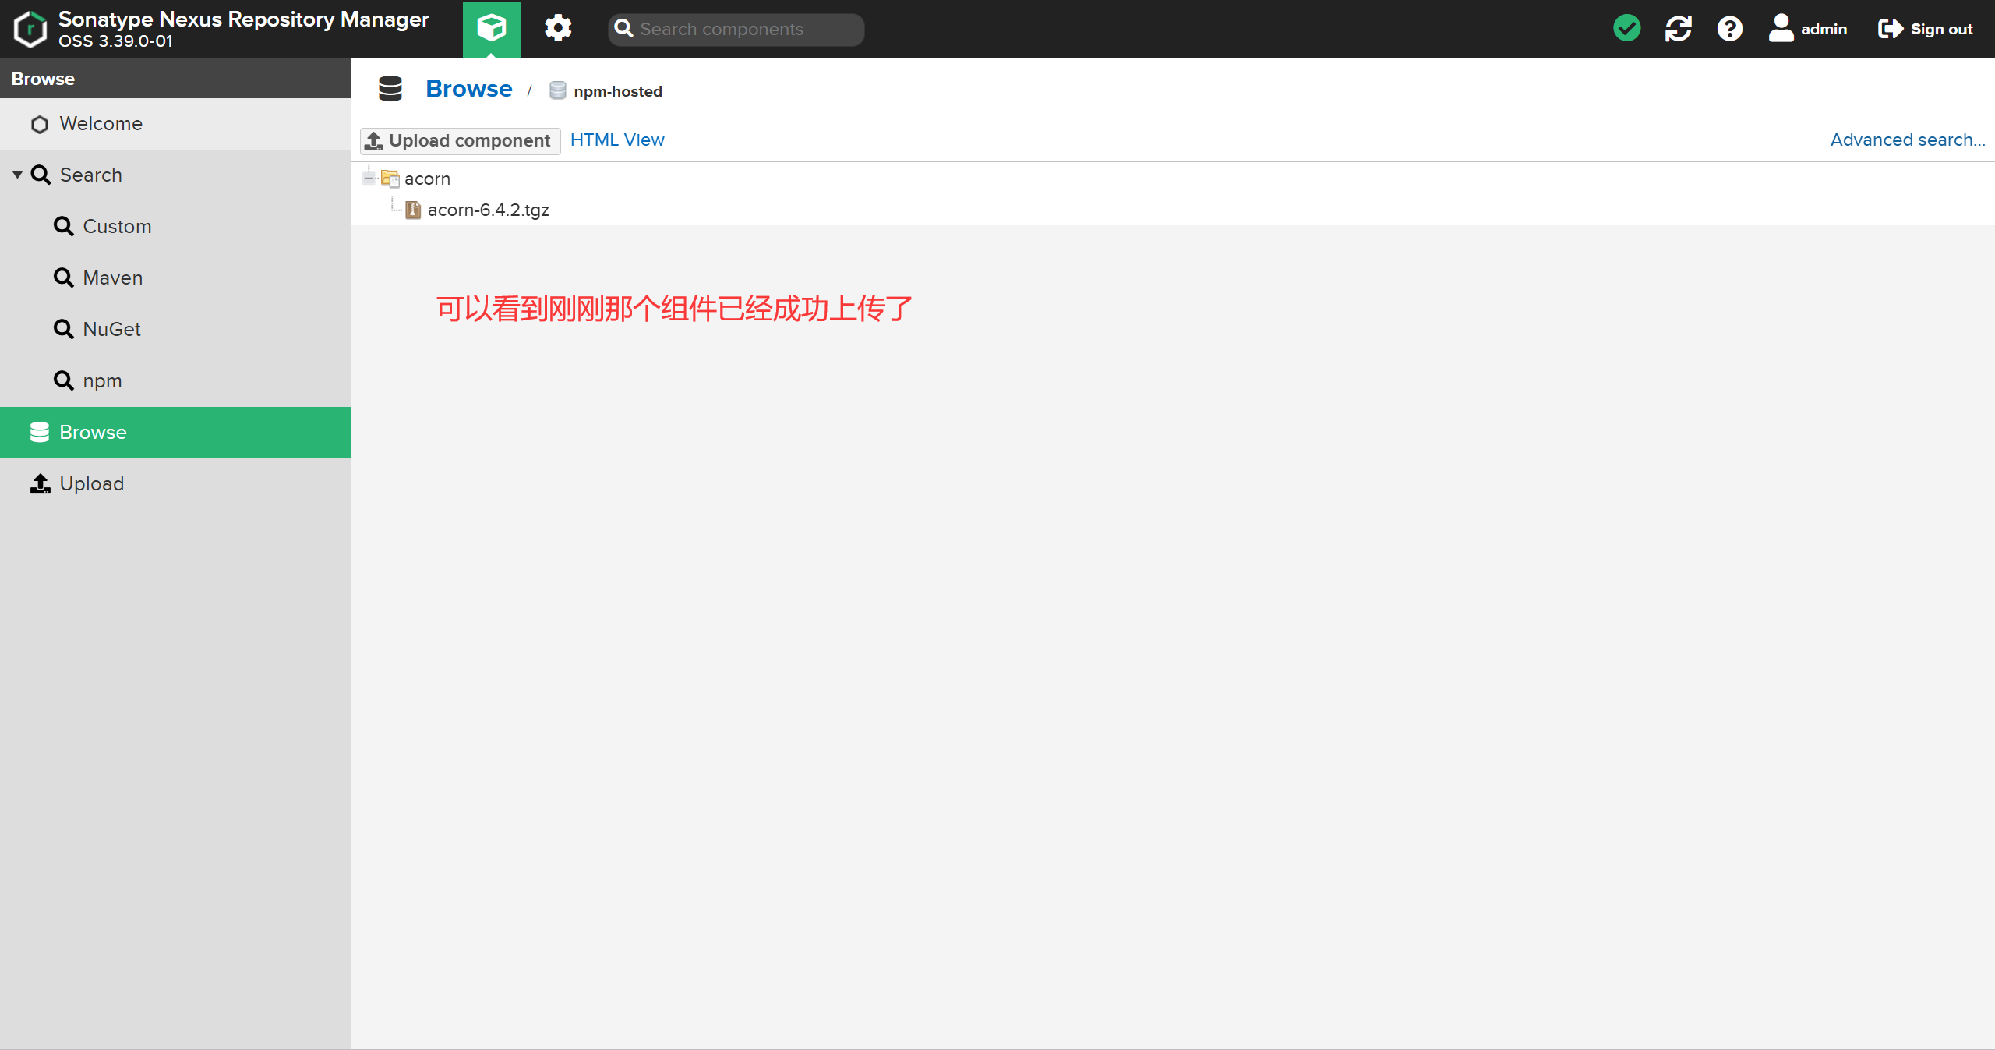Image resolution: width=1995 pixels, height=1050 pixels.
Task: Focus the Search components field
Action: pyautogui.click(x=744, y=29)
